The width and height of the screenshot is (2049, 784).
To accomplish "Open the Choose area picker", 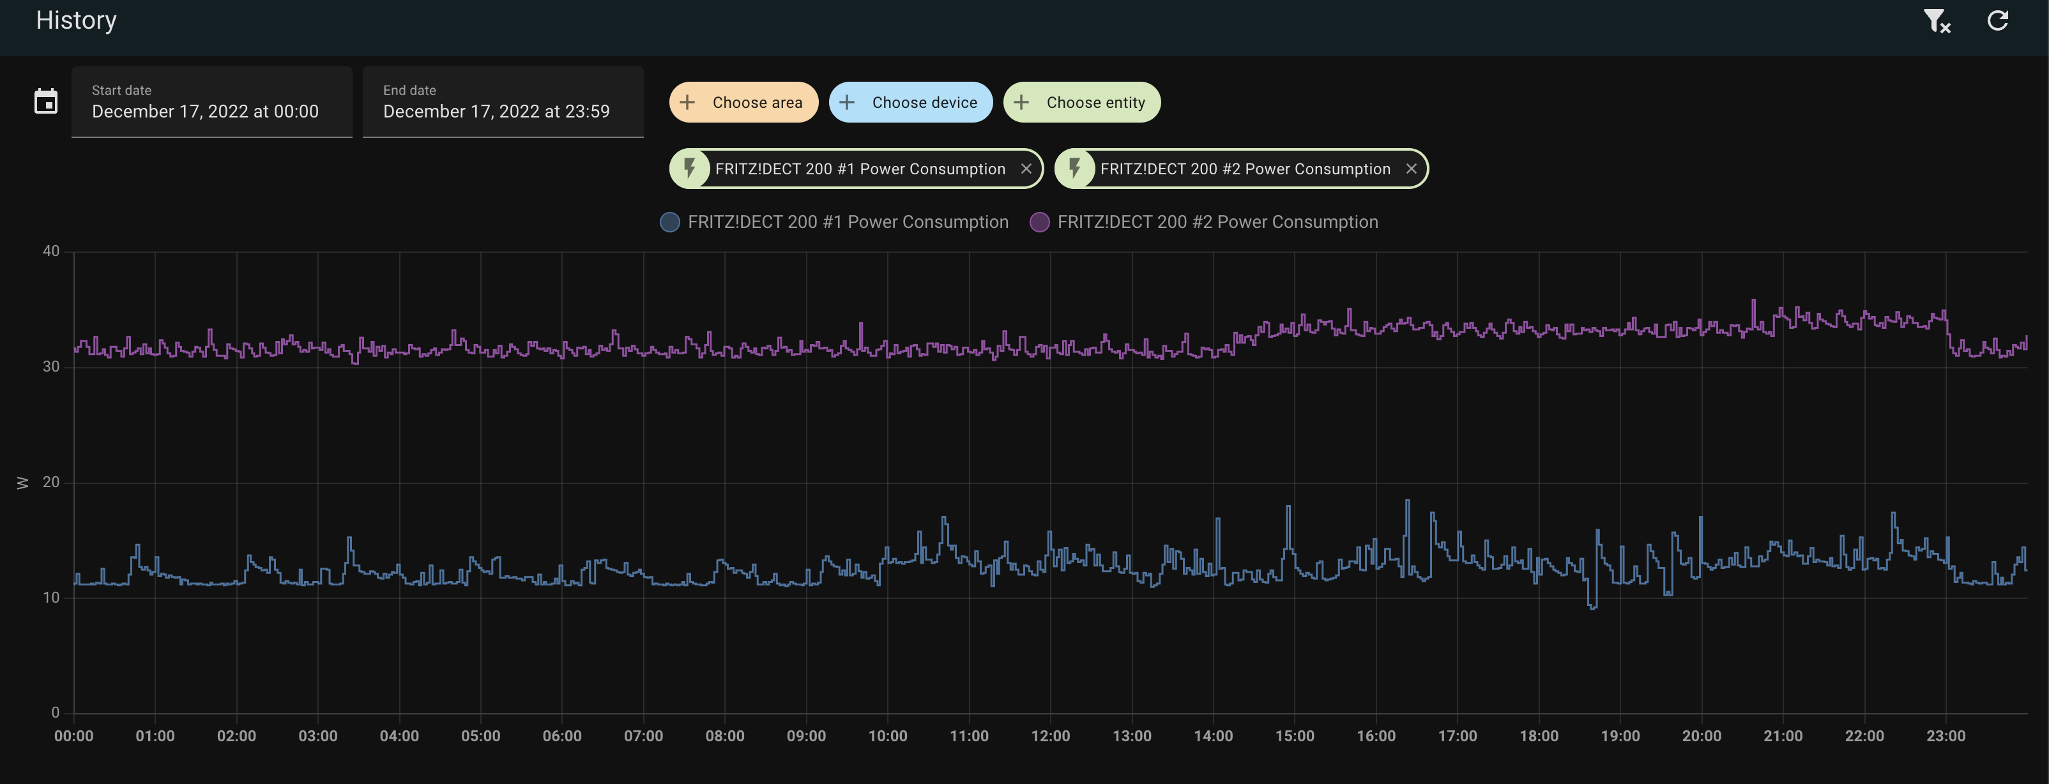I will point(756,103).
